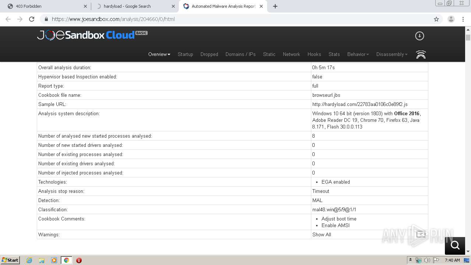Click the Hypervisor based Inspection enabled label
Image resolution: width=471 pixels, height=265 pixels.
tap(78, 77)
